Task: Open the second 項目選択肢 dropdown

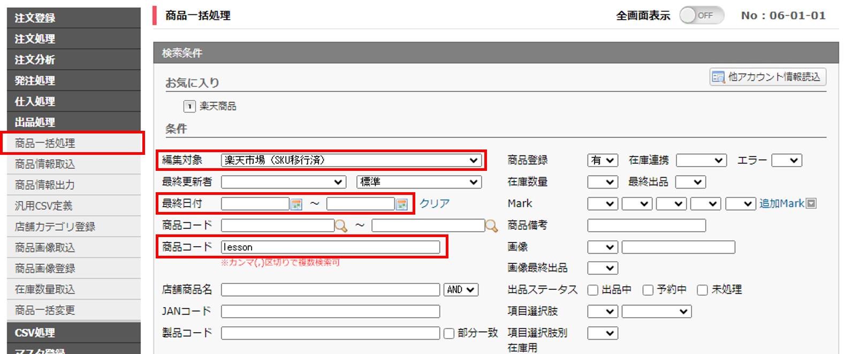Action: pyautogui.click(x=657, y=311)
